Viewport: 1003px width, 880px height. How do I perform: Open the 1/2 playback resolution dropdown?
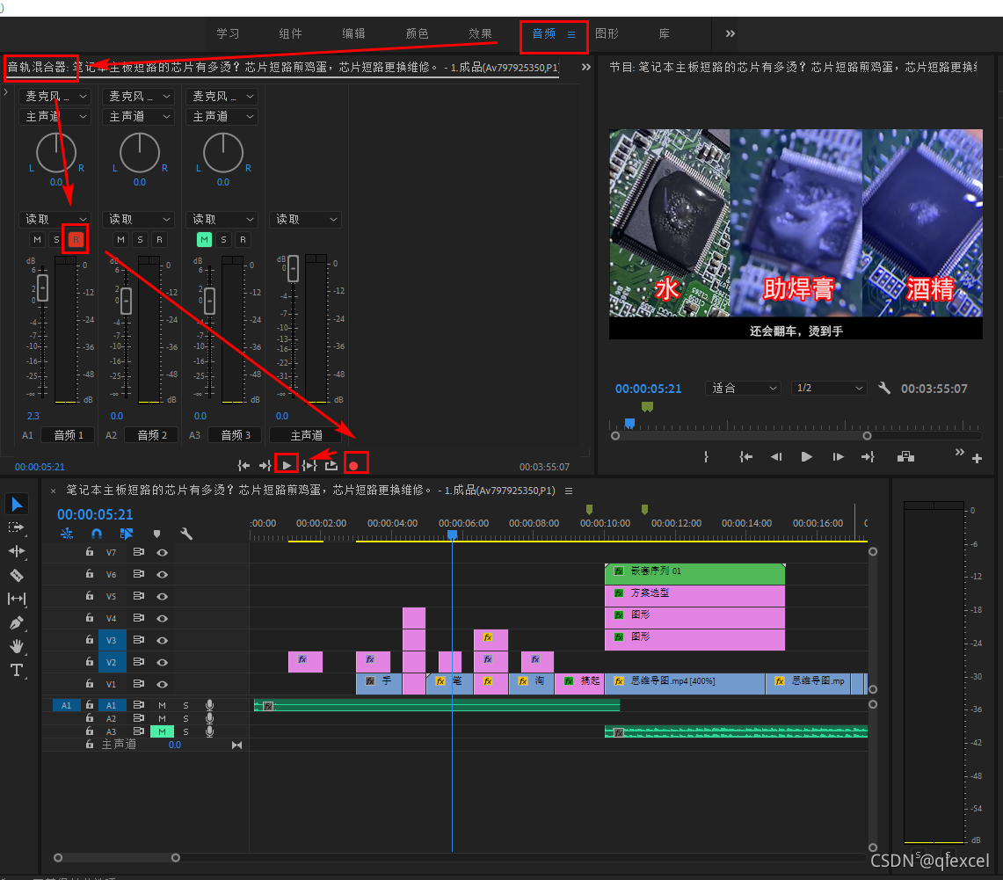(x=828, y=389)
